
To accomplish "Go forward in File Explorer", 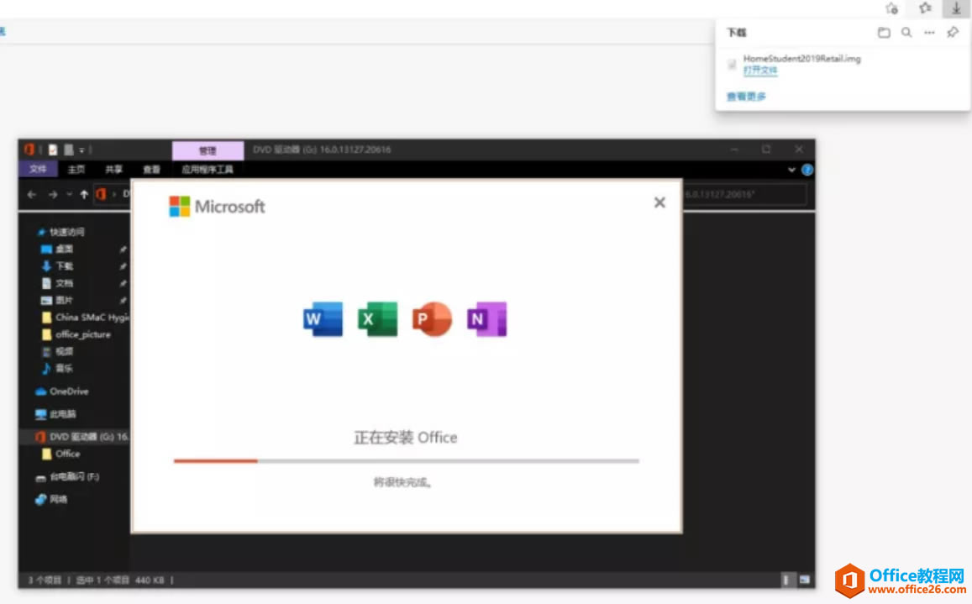I will [53, 194].
